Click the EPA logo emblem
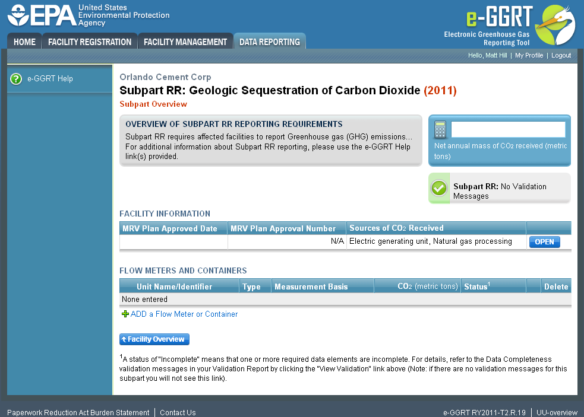 (x=18, y=15)
